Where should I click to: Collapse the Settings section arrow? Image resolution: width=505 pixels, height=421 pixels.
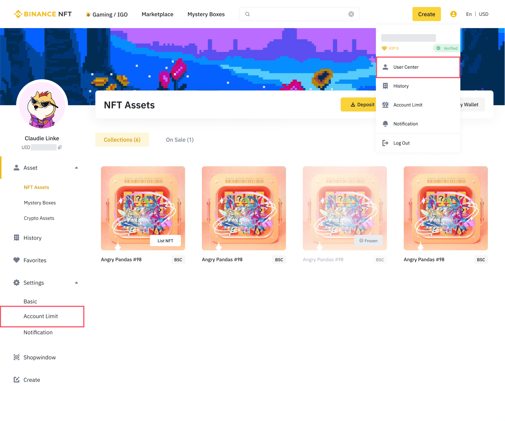click(76, 283)
